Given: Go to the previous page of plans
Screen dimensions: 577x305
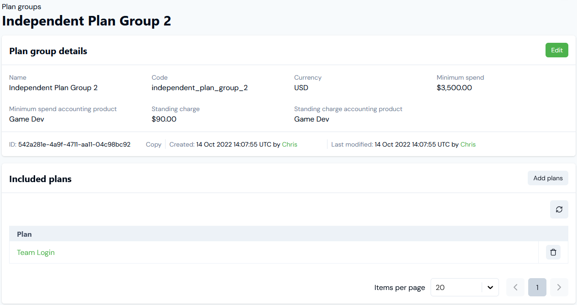Looking at the screenshot, I should pos(515,287).
